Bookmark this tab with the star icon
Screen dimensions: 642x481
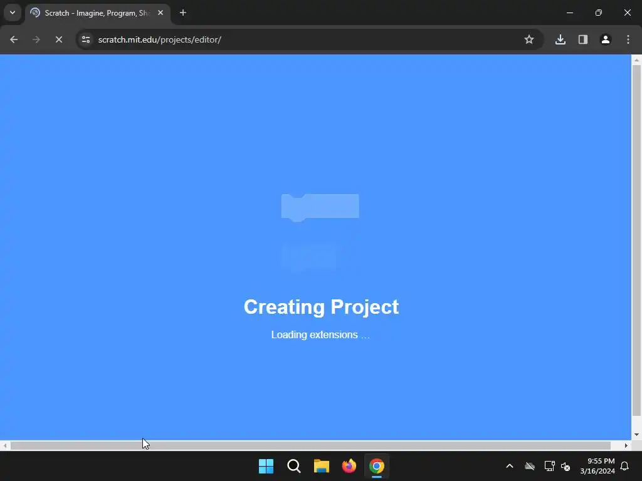coord(529,39)
